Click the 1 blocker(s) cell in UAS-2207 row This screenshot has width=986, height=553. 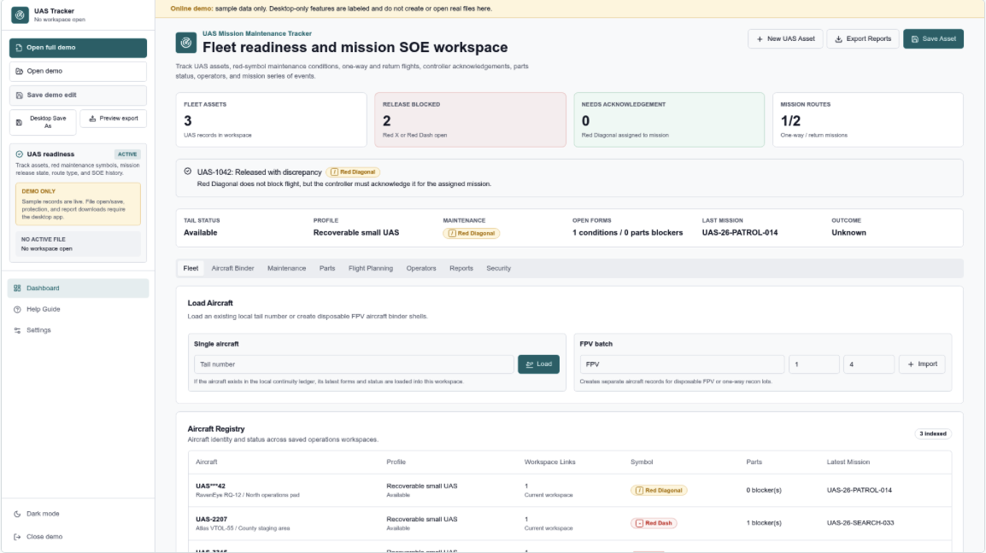pos(763,523)
